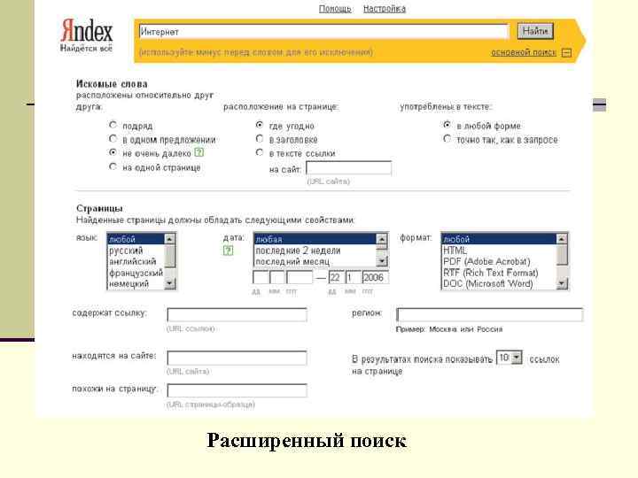Select 'в заголовке' radio option

(x=259, y=139)
